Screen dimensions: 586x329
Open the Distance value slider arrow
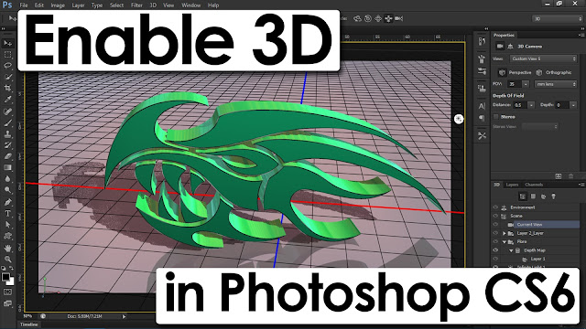pyautogui.click(x=531, y=105)
